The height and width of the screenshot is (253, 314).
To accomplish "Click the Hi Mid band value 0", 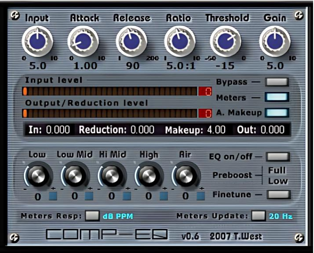I will click(112, 196).
